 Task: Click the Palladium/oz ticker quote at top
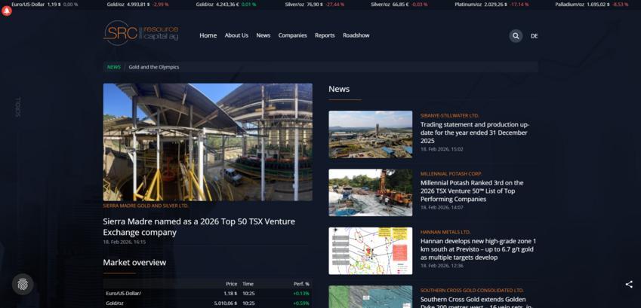click(x=591, y=5)
